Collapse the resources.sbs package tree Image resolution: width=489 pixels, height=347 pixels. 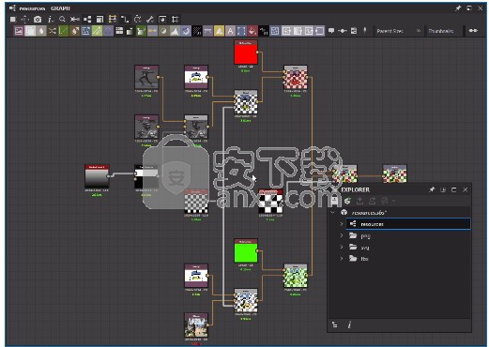(x=332, y=213)
